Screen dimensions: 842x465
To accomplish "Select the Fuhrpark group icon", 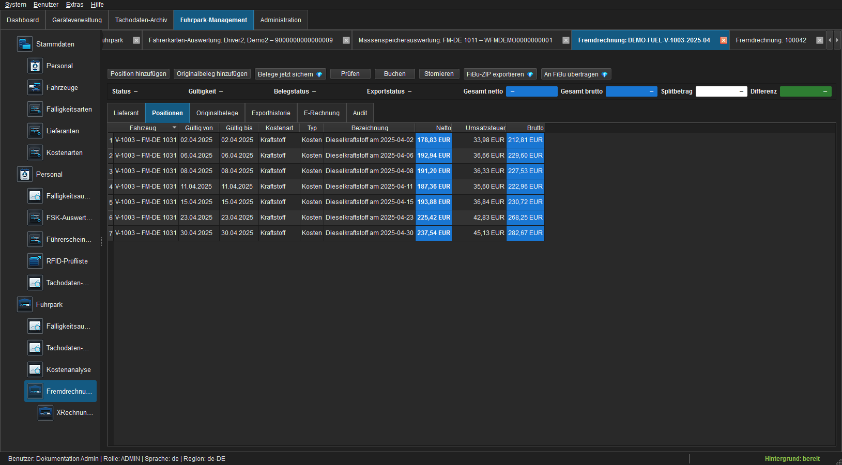I will pyautogui.click(x=25, y=304).
